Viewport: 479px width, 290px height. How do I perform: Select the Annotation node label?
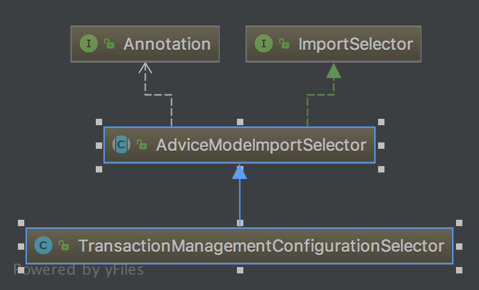click(x=167, y=44)
